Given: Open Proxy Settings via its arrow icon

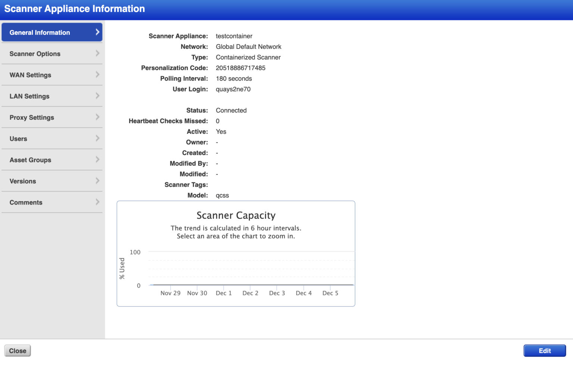Looking at the screenshot, I should pyautogui.click(x=98, y=117).
